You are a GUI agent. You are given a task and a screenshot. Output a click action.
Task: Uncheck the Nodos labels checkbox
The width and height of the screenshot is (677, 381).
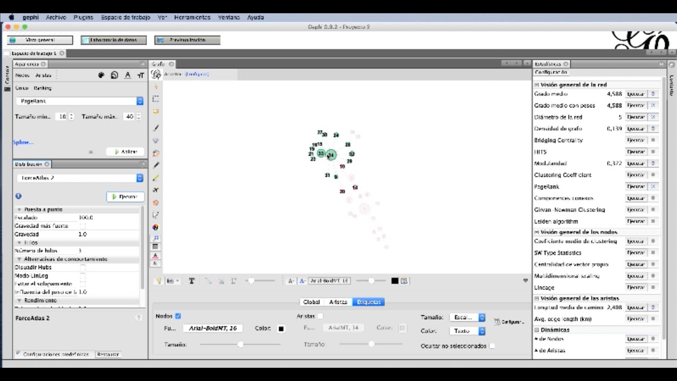(178, 316)
